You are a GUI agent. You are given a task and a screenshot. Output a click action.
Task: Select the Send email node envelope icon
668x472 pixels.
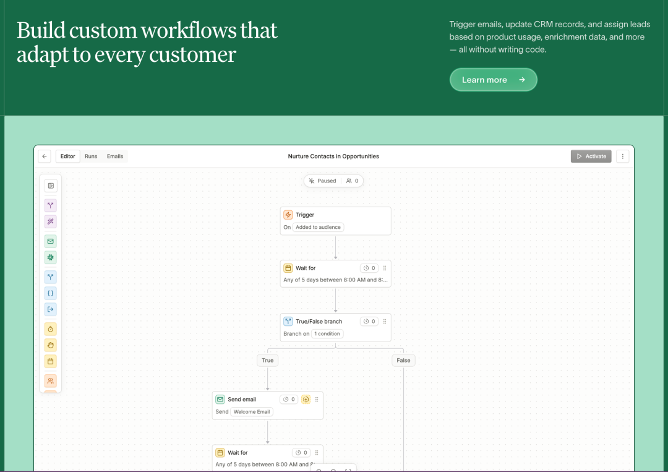pos(220,399)
